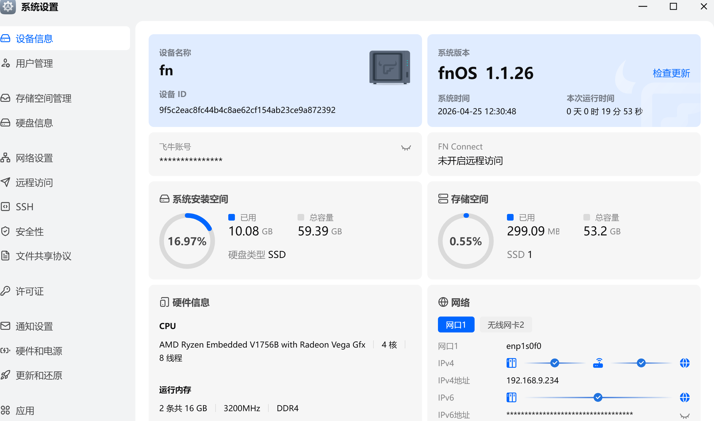Click the FN Connect 未开启远程访问 status
714x421 pixels.
coord(470,161)
